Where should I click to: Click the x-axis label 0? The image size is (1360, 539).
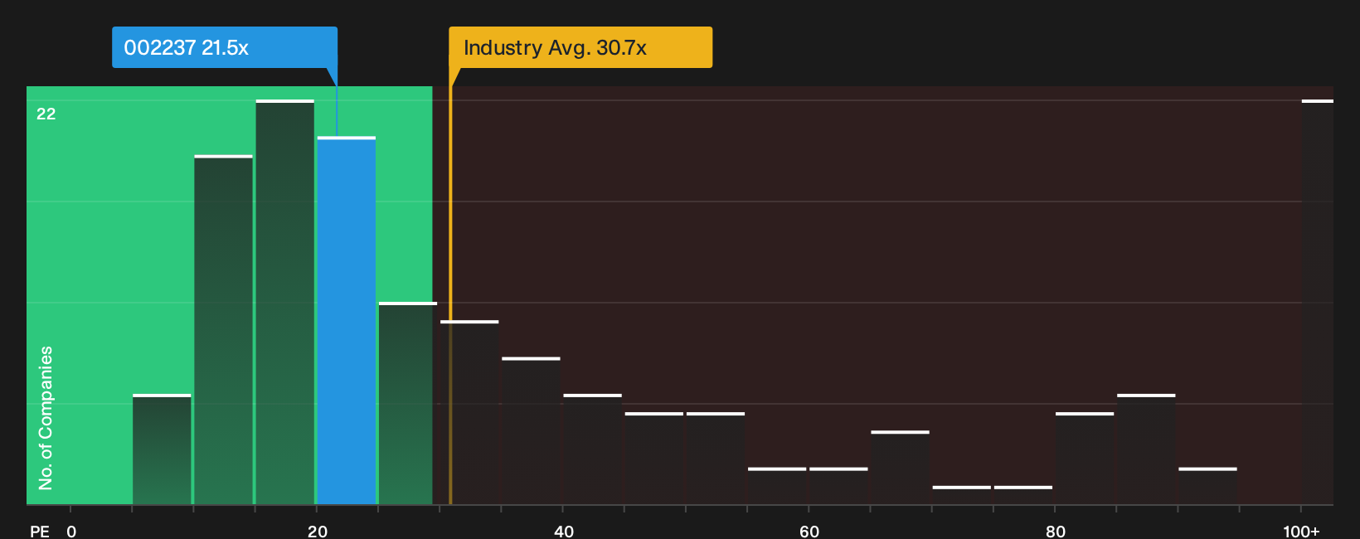point(71,532)
